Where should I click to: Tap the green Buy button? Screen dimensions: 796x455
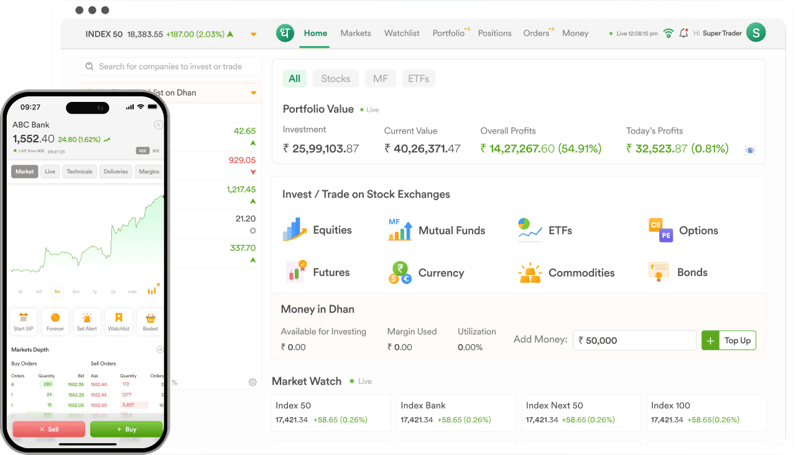tap(126, 429)
